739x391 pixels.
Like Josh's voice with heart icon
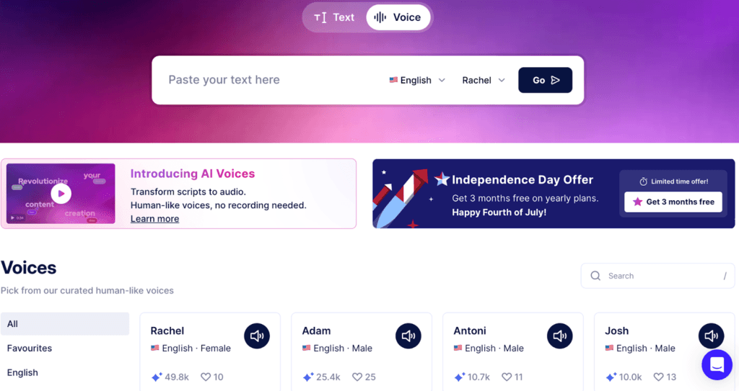click(659, 377)
